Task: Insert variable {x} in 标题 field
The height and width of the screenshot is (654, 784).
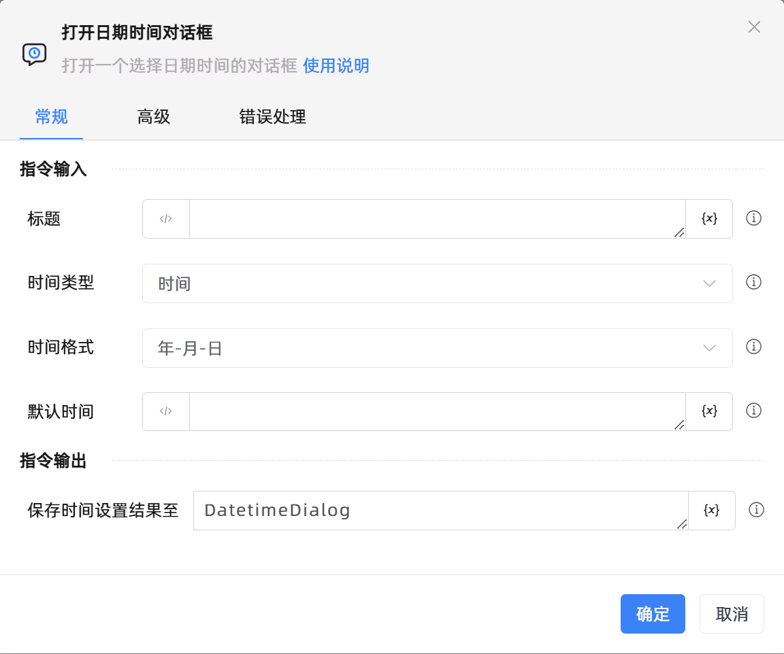Action: 709,219
